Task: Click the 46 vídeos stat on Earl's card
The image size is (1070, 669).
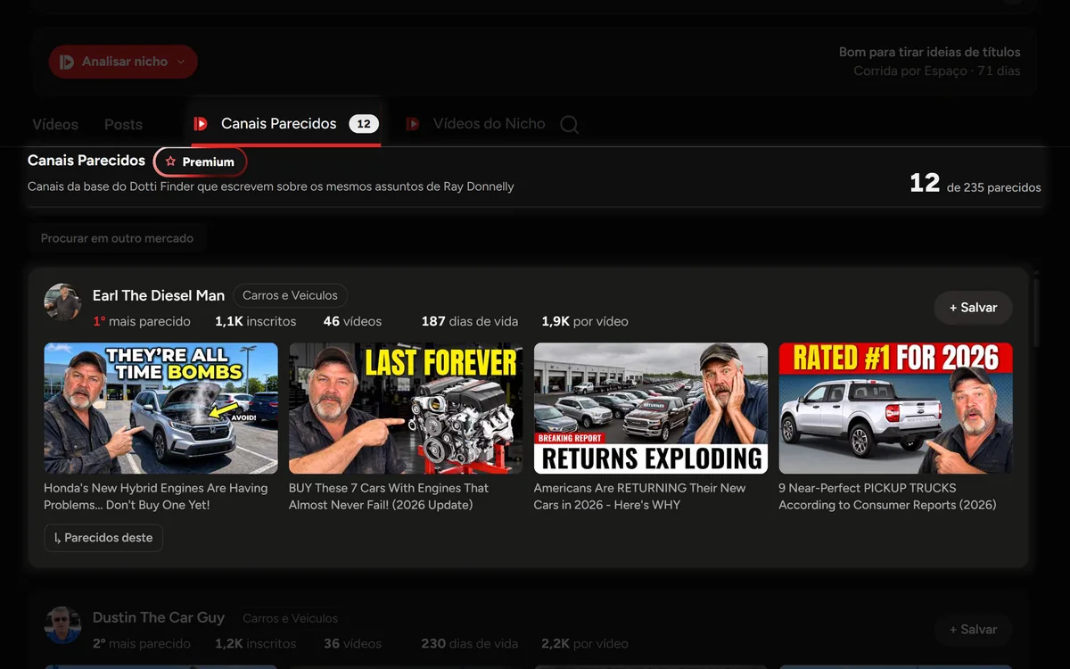Action: click(352, 321)
